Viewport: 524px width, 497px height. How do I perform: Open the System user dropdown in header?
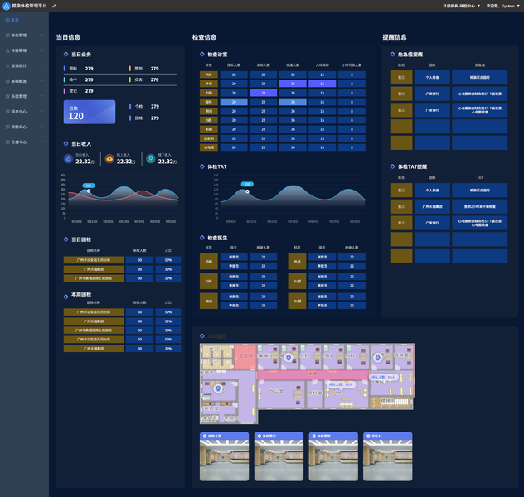pyautogui.click(x=503, y=6)
